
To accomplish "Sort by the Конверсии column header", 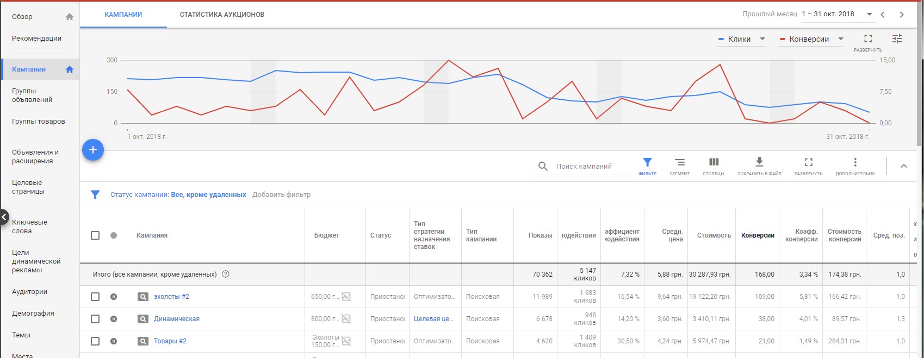I will pyautogui.click(x=758, y=235).
